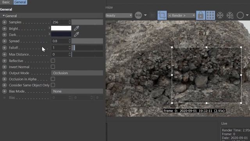Click the Falloff slider bar
Viewport: 250px width, 141px height.
(87, 48)
